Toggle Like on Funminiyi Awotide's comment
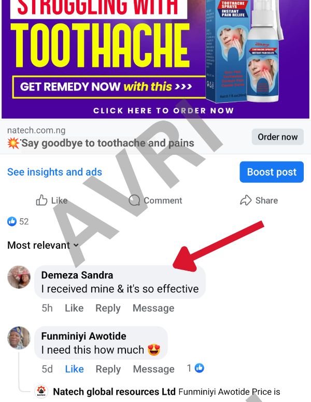This screenshot has height=402, width=311. point(75,369)
